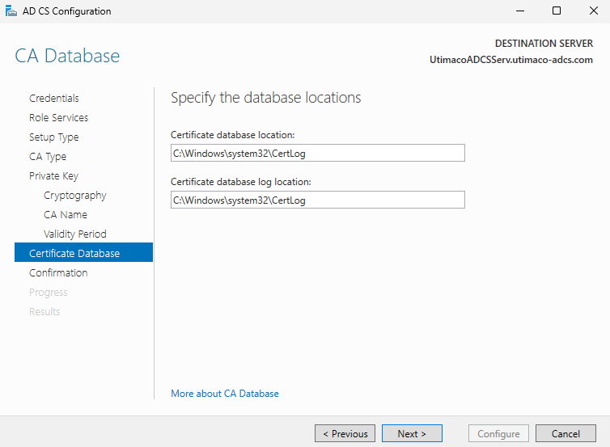Select the Cryptography sub-step
The width and height of the screenshot is (610, 447).
pos(74,196)
